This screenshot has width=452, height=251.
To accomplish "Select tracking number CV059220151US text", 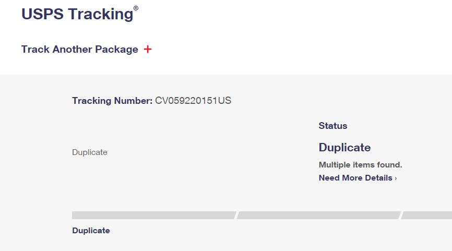I will (193, 101).
